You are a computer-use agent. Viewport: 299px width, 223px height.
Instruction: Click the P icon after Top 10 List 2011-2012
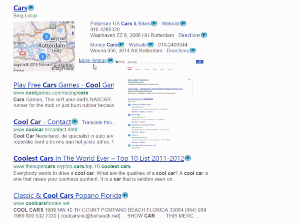tap(188, 158)
